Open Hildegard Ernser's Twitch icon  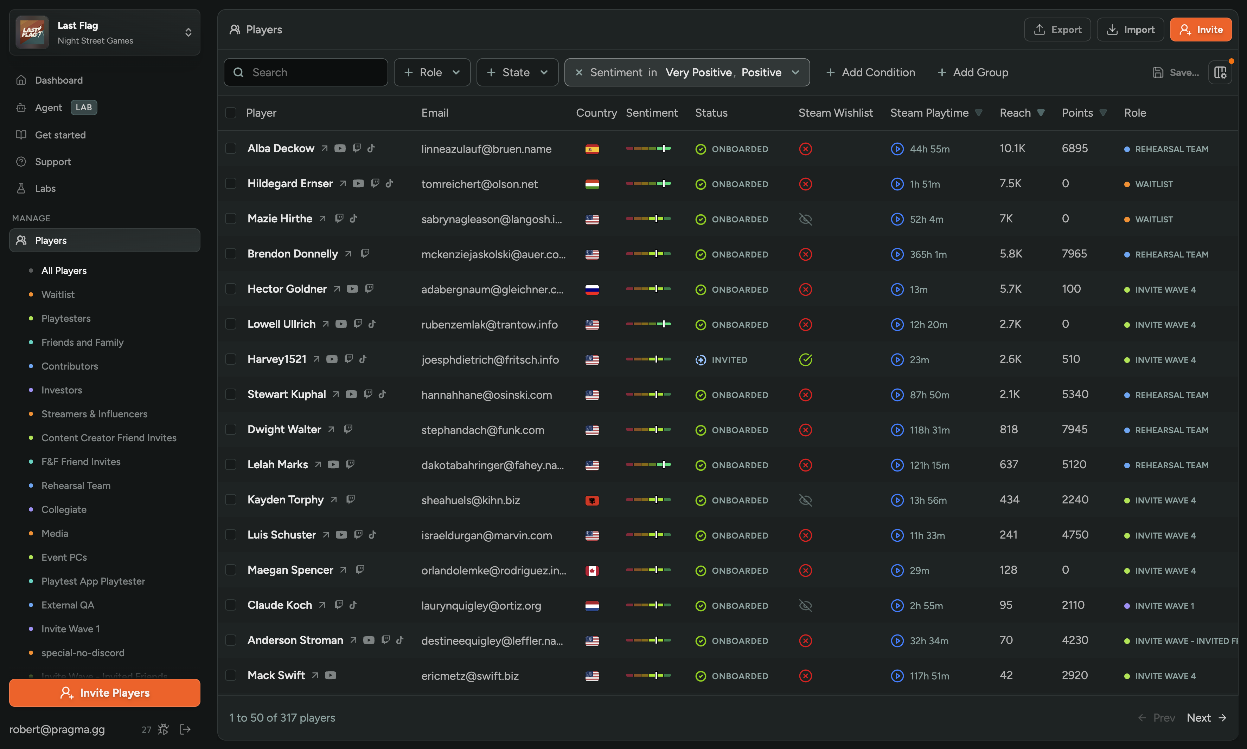(x=375, y=183)
